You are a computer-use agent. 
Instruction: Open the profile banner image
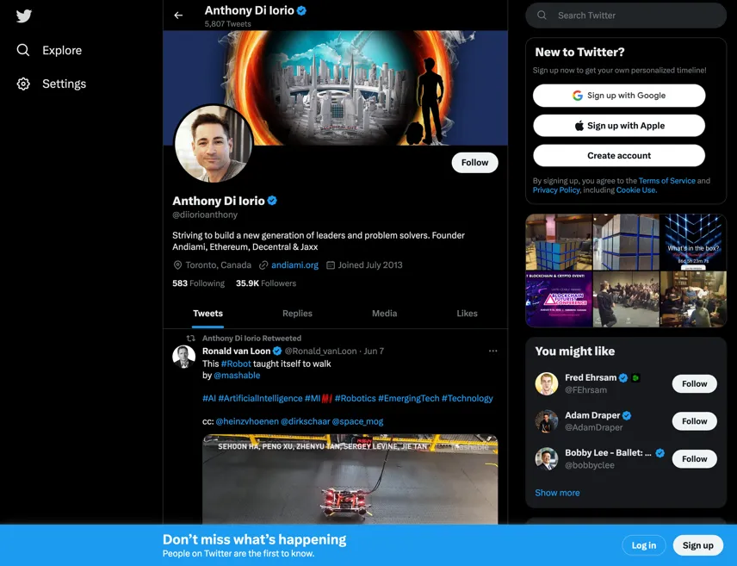click(x=335, y=88)
